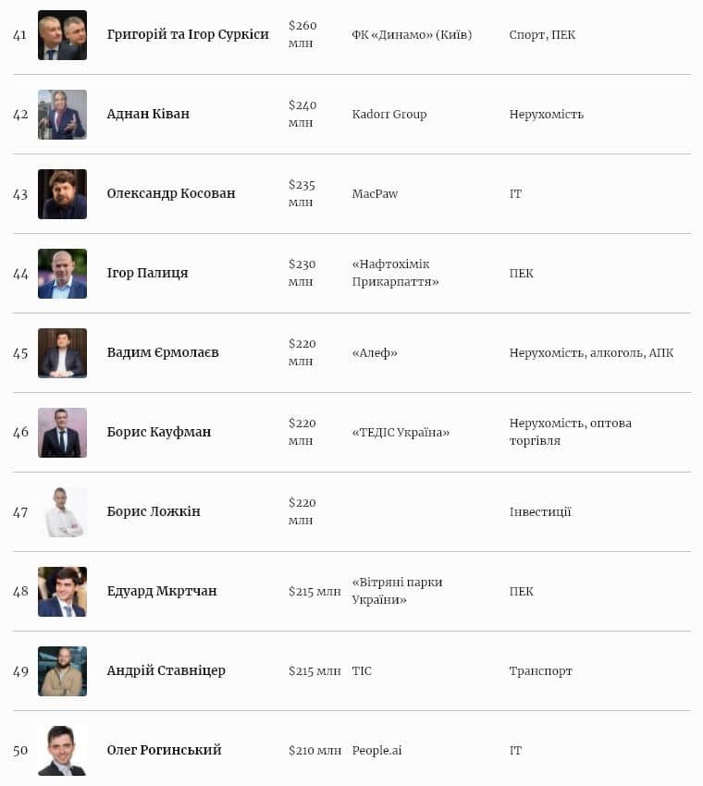Open Аднан Ківан's profile photo
This screenshot has height=786, width=703.
tap(62, 115)
